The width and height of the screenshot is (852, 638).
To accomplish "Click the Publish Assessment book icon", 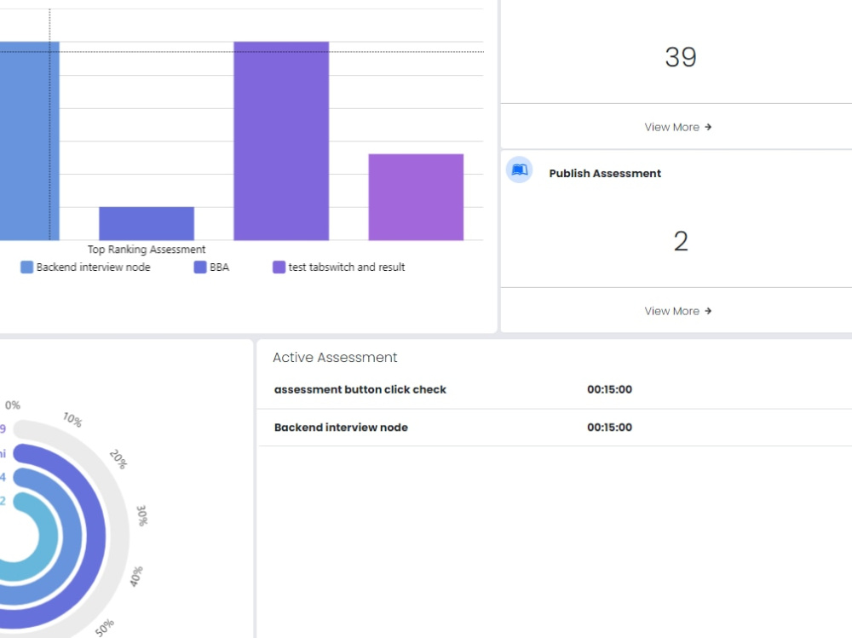I will (519, 170).
